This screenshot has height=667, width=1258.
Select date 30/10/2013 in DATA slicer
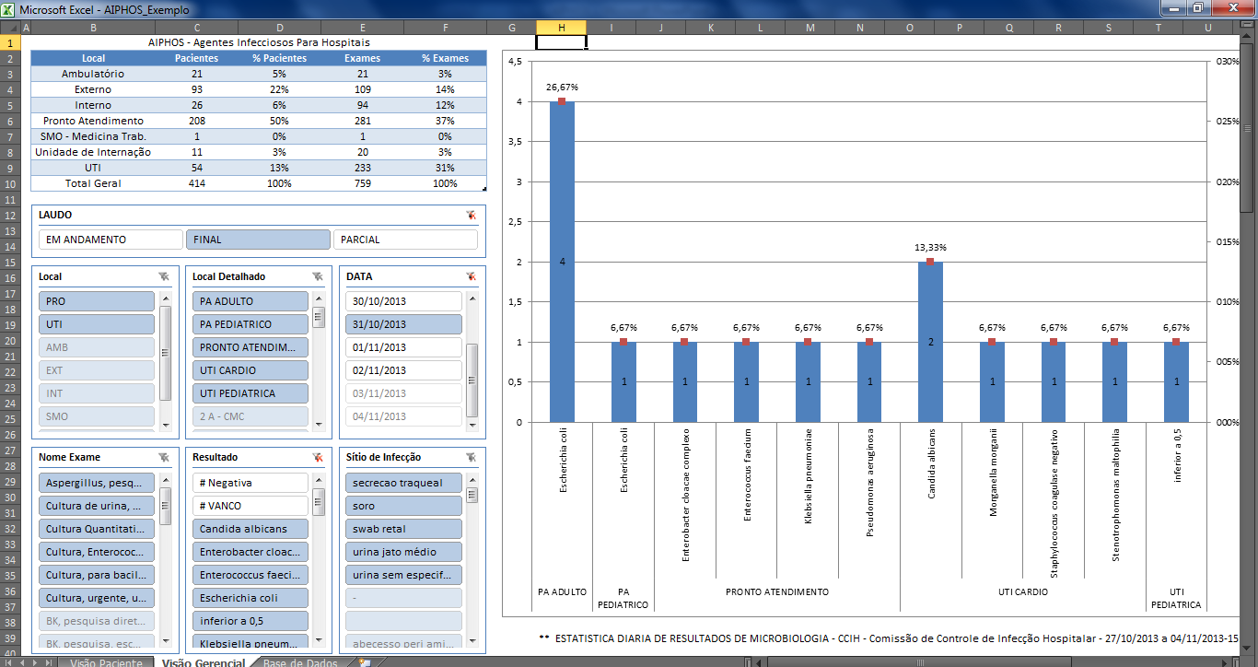pos(403,301)
